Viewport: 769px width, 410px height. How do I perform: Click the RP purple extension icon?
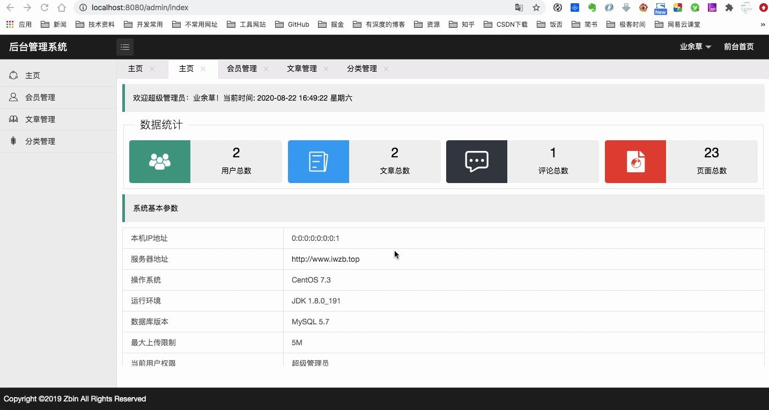click(x=712, y=7)
